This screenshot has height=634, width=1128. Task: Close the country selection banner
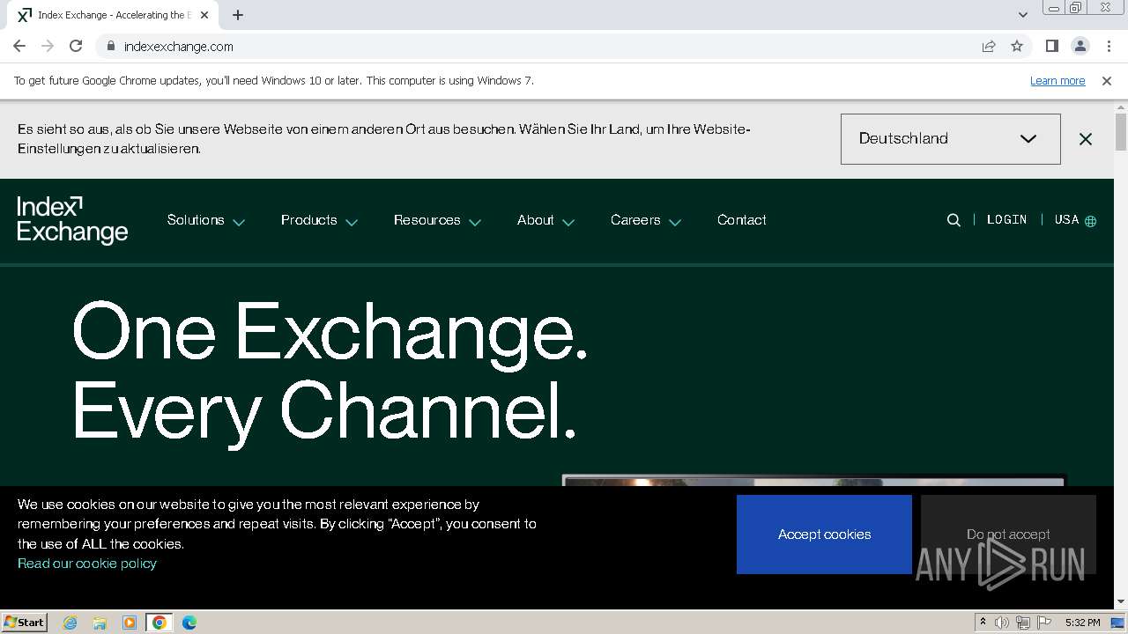pos(1086,139)
